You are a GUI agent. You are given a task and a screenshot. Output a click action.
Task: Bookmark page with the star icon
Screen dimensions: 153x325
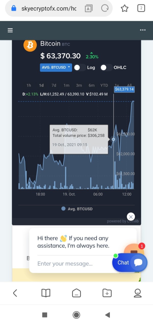tap(124, 8)
